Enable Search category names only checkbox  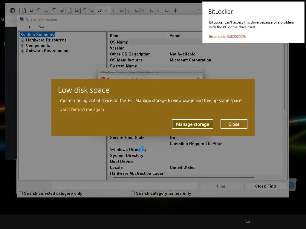coord(133,193)
